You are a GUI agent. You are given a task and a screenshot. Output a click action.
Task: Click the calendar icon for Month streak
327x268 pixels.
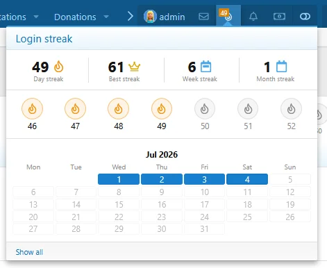click(x=282, y=67)
